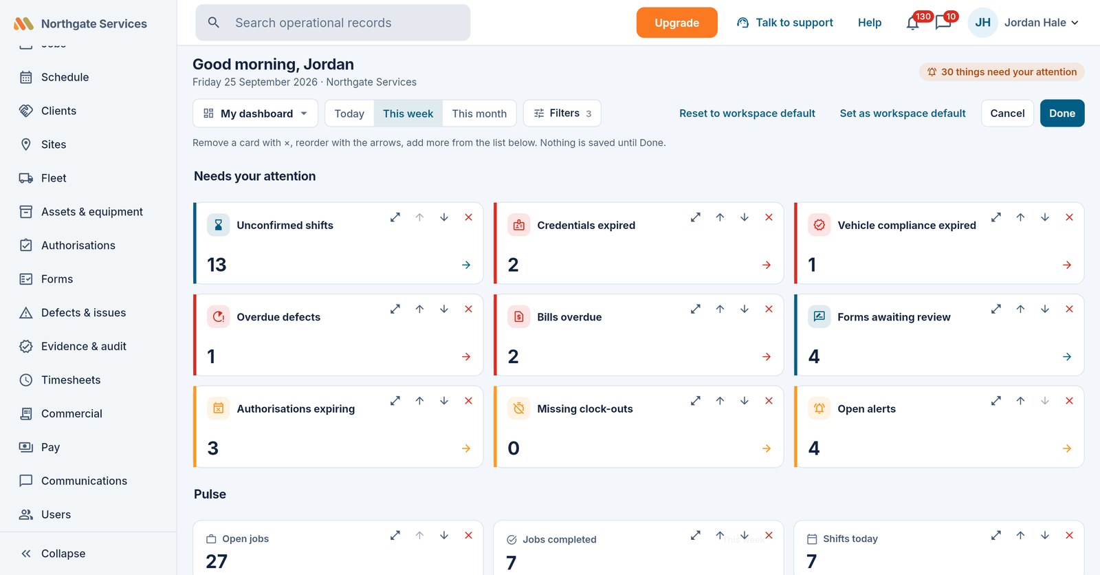Remove the Unconfirmed shifts card

468,217
